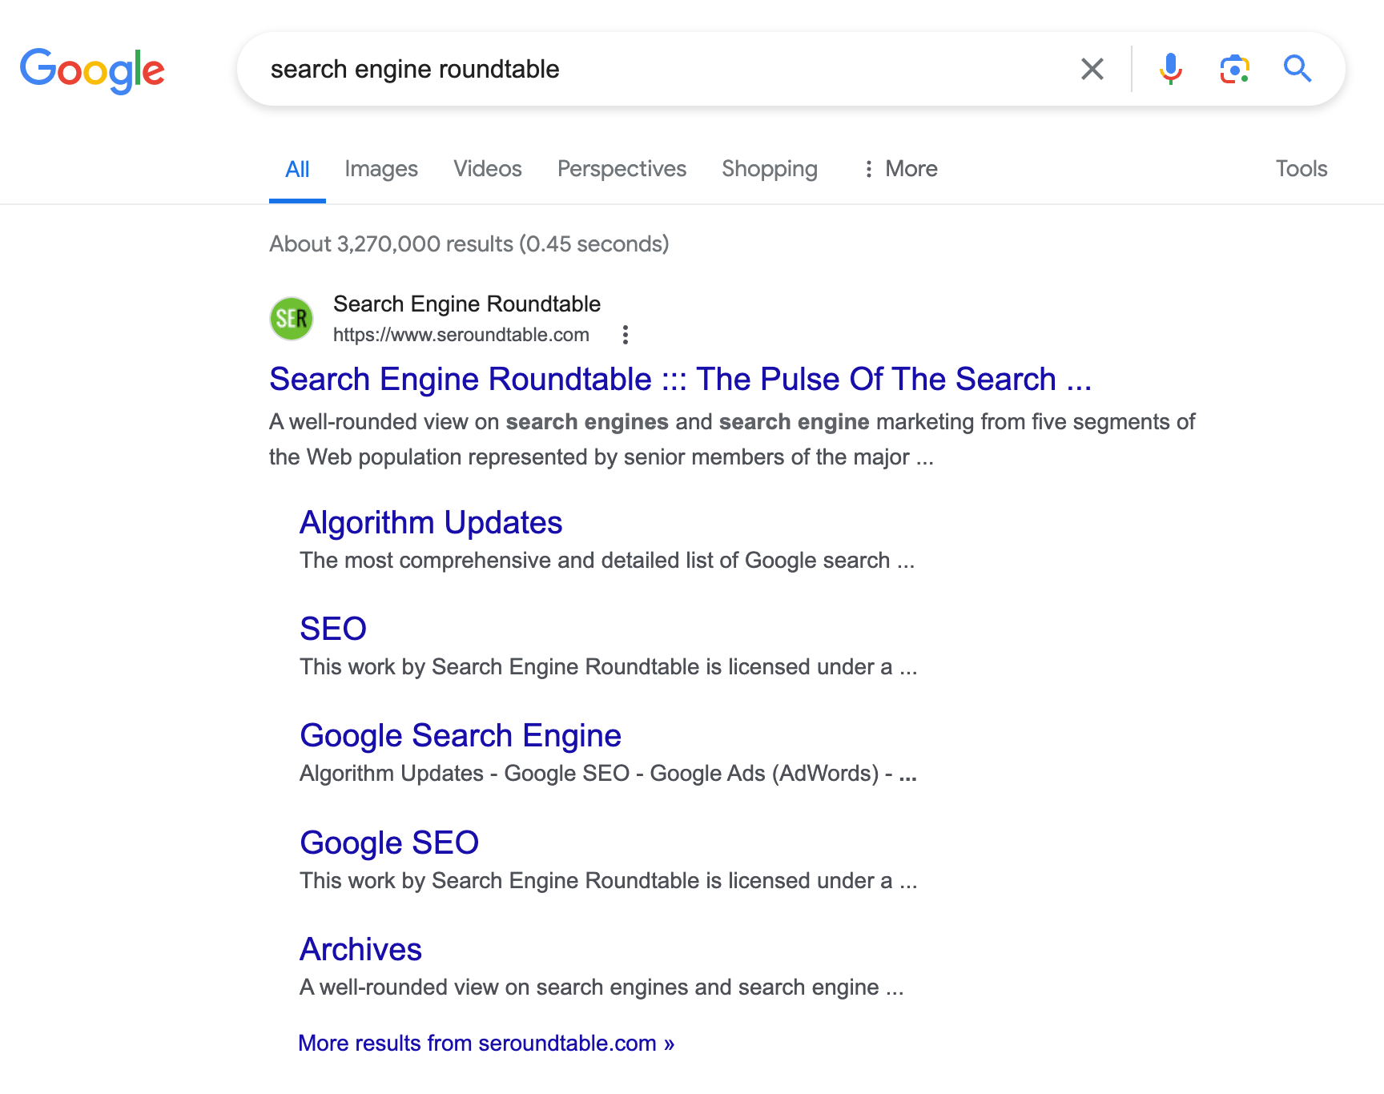Open the Google Search Engine sitelink
The width and height of the screenshot is (1384, 1094).
click(460, 734)
